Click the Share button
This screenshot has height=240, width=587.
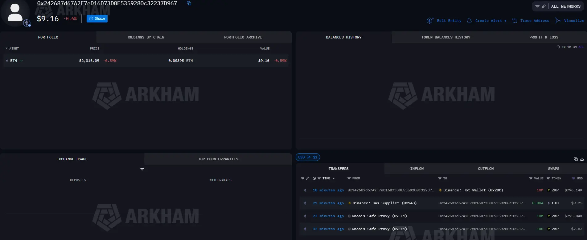point(97,19)
